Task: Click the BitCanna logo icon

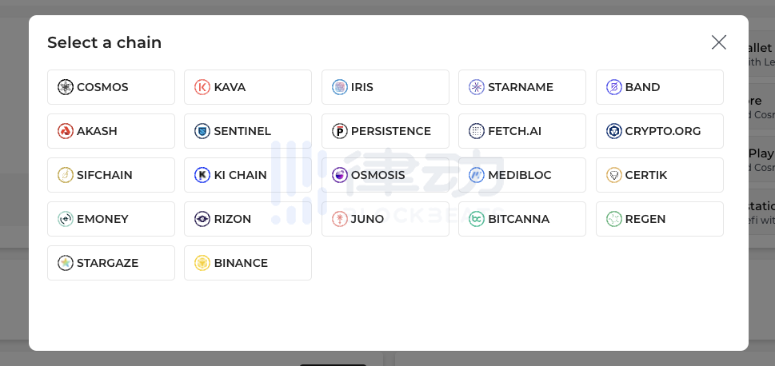Action: pyautogui.click(x=477, y=219)
